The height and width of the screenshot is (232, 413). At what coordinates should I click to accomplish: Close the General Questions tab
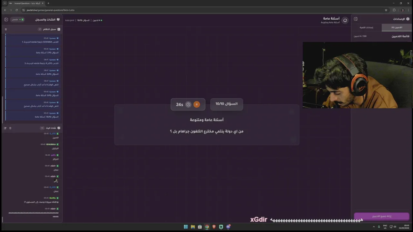pos(43,3)
